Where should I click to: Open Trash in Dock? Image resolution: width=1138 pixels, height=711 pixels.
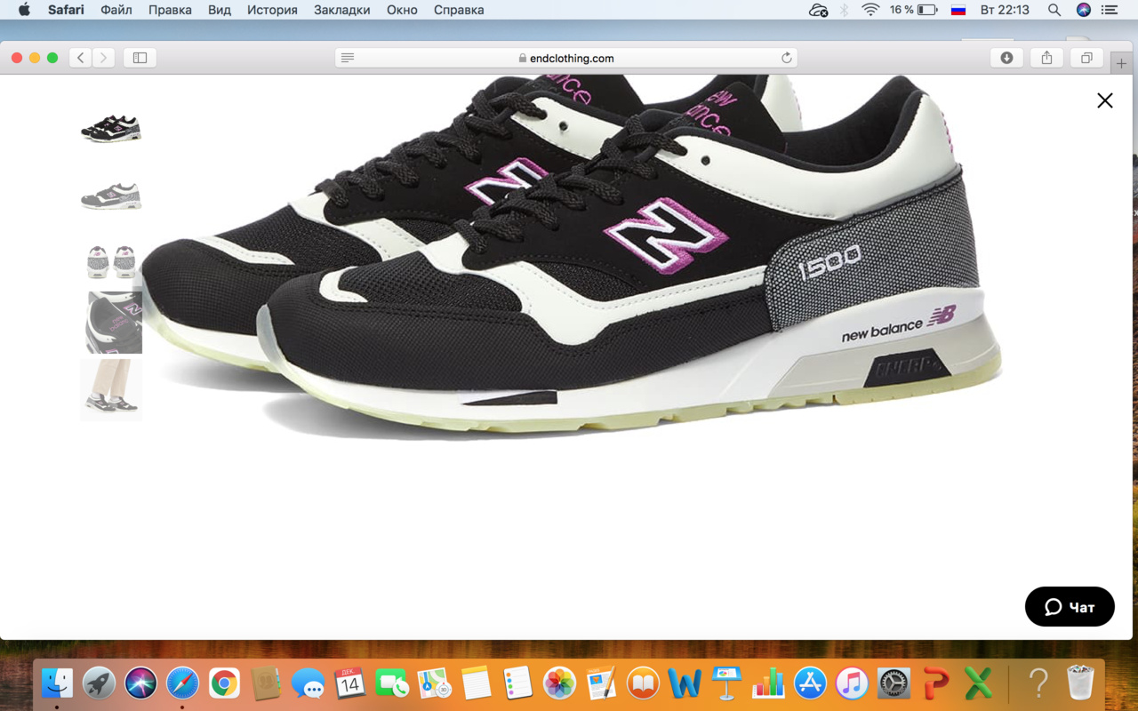coord(1079,683)
